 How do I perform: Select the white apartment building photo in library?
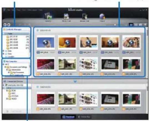click(89, 64)
